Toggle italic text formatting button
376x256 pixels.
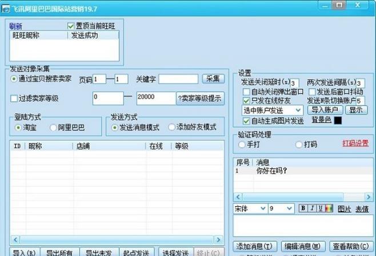click(313, 208)
